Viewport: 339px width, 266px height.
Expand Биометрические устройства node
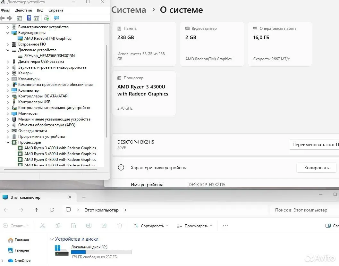tap(8, 27)
